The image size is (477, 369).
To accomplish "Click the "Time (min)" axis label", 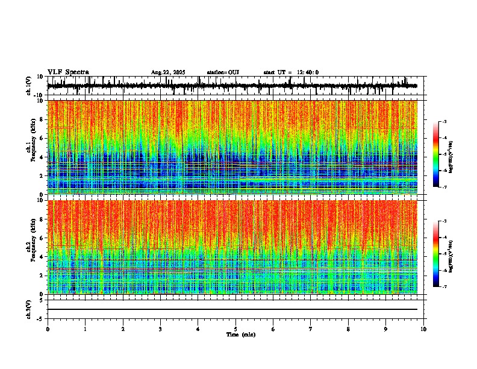I will point(241,335).
